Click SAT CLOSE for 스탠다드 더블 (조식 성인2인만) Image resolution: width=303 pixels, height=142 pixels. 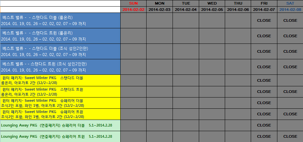pos(290,51)
